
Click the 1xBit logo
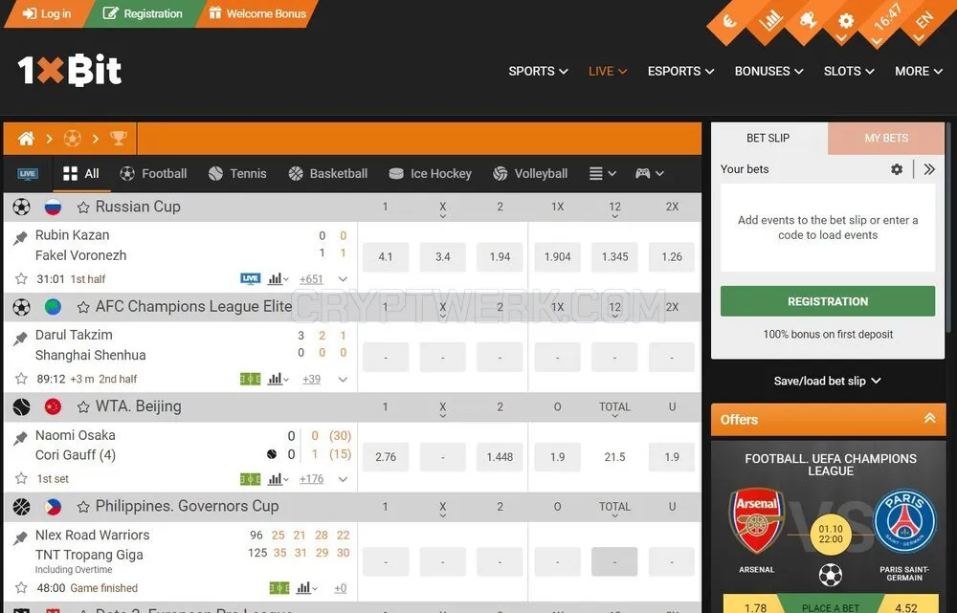pos(70,70)
